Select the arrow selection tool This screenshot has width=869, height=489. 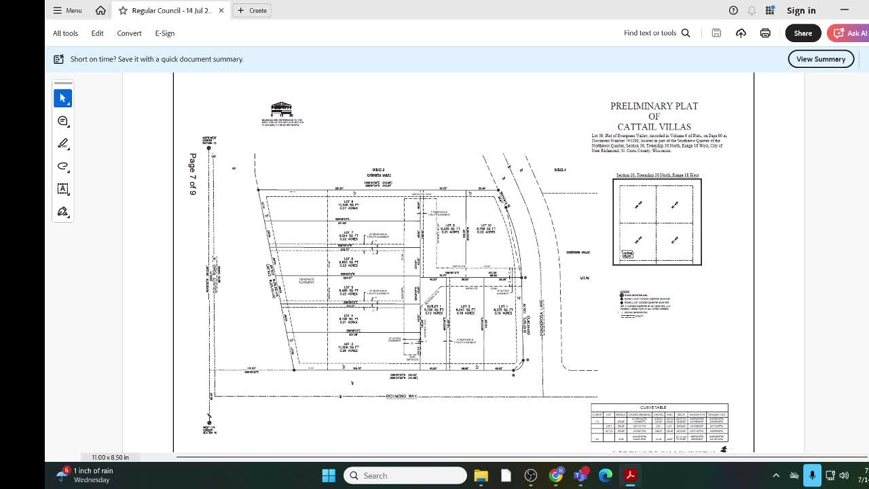[x=62, y=98]
